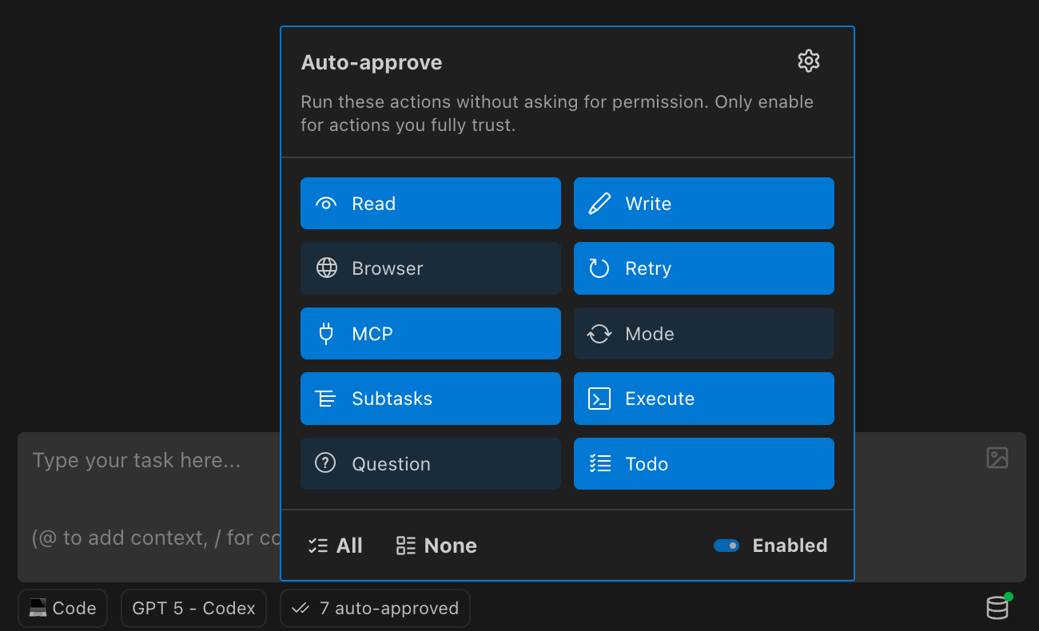The width and height of the screenshot is (1039, 631).
Task: Select the plug icon for MCP
Action: (326, 333)
